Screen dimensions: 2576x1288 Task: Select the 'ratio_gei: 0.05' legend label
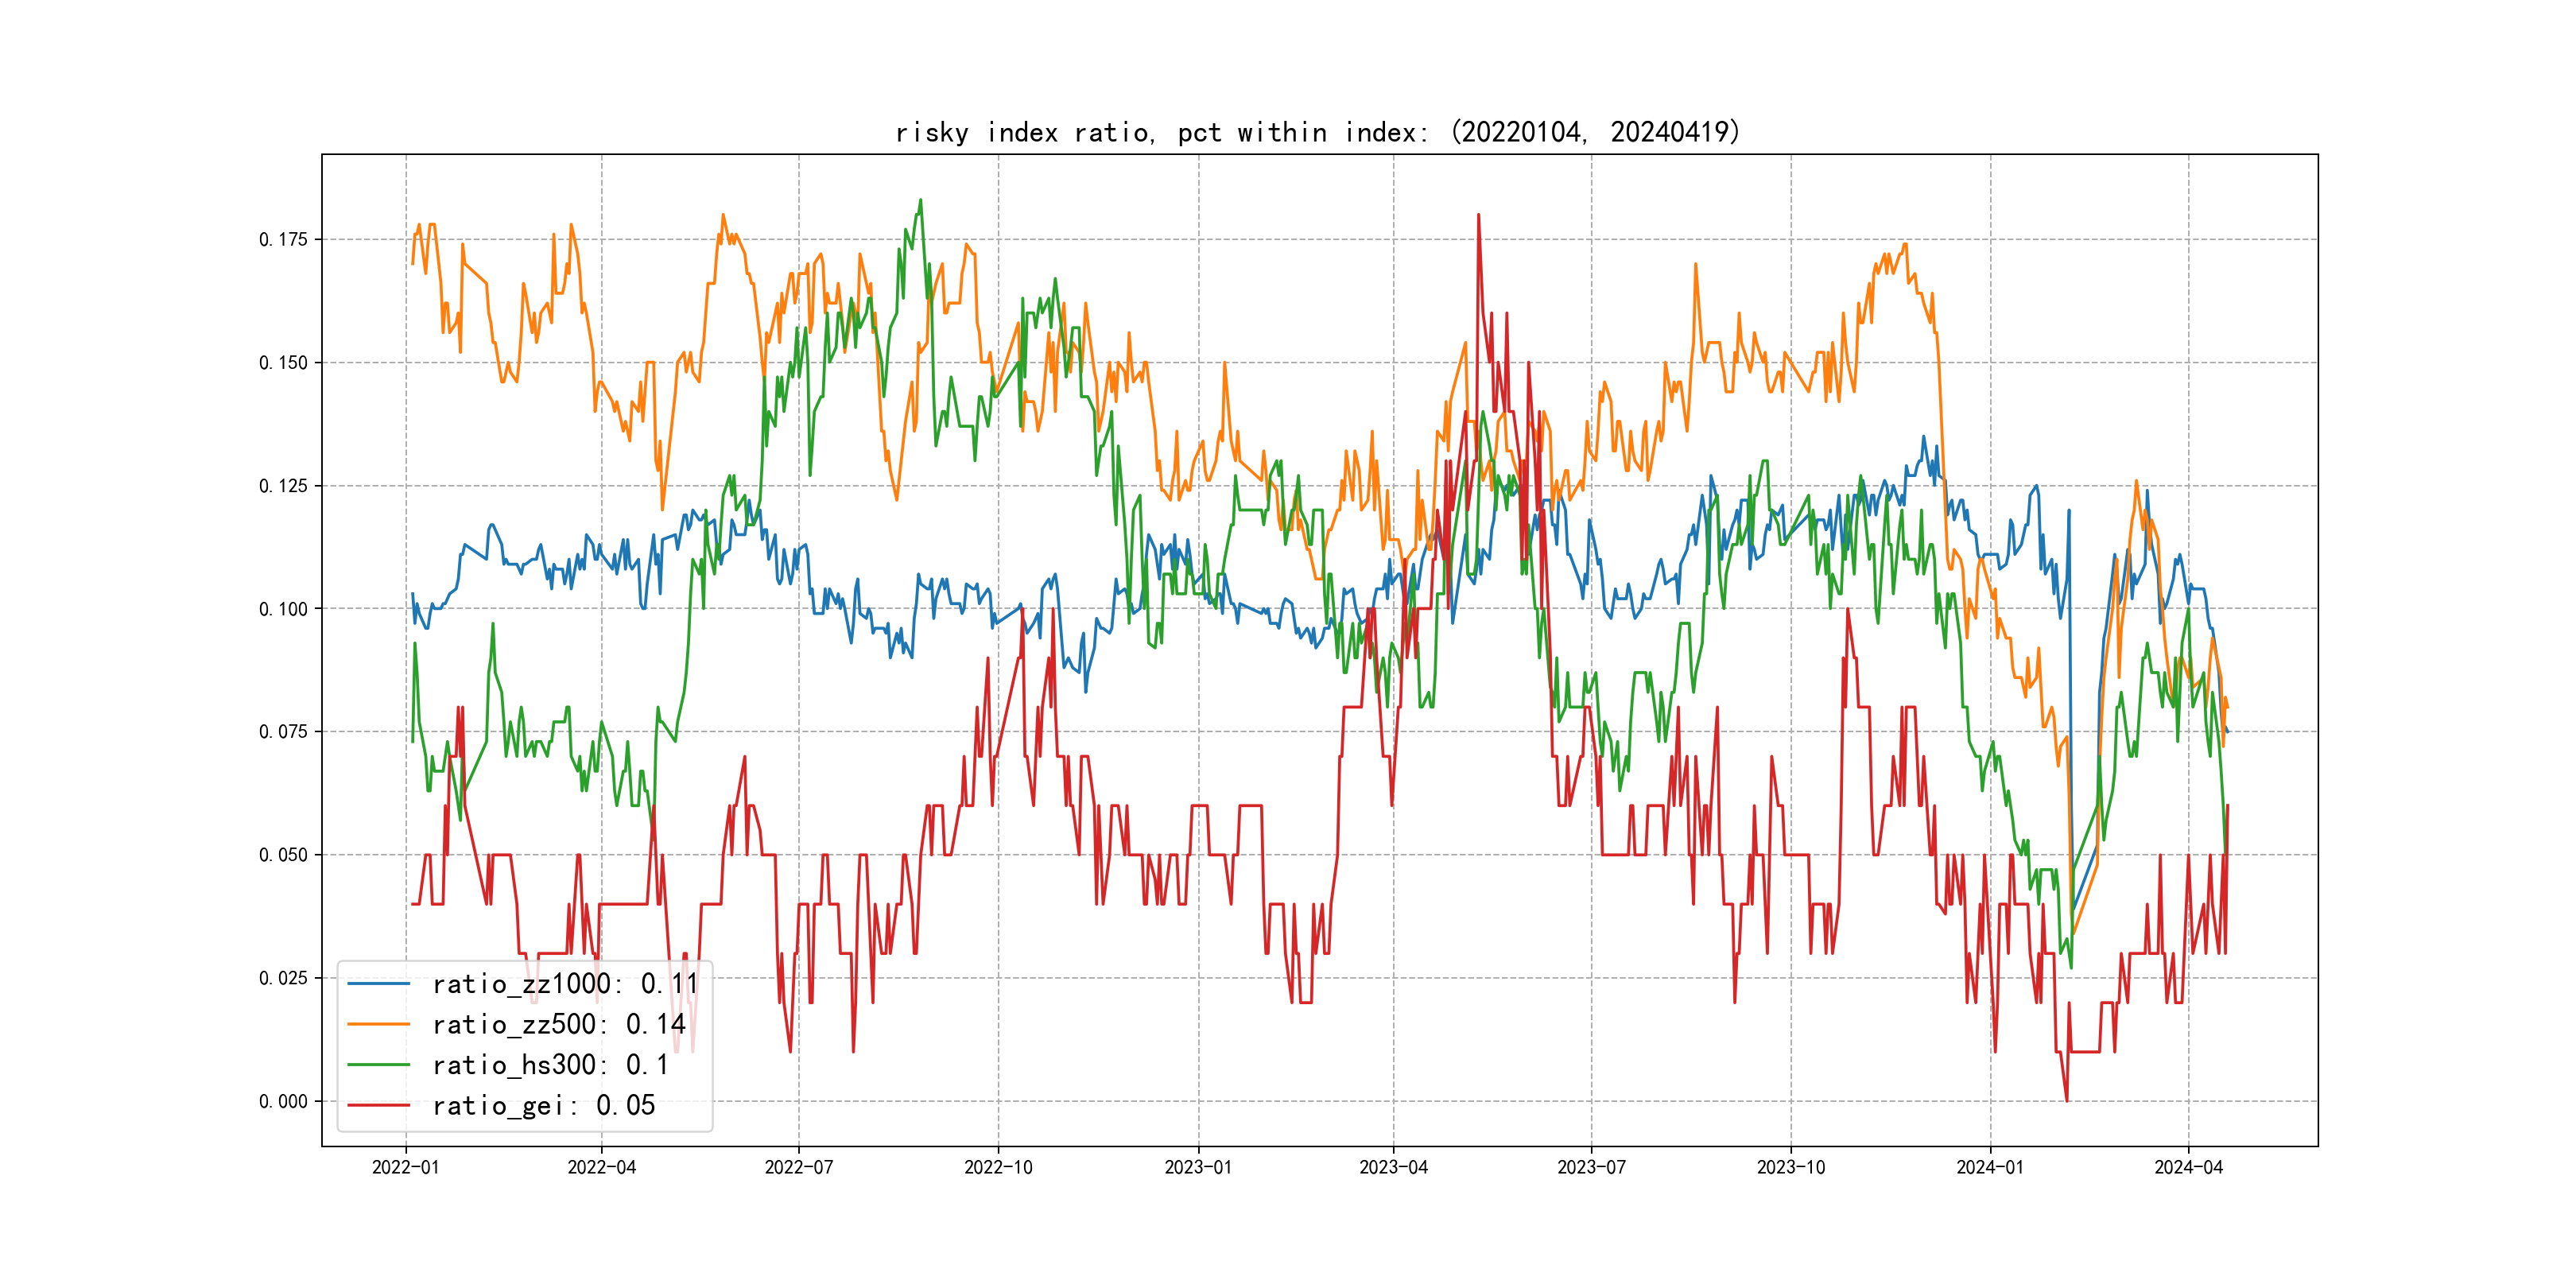tap(543, 1105)
